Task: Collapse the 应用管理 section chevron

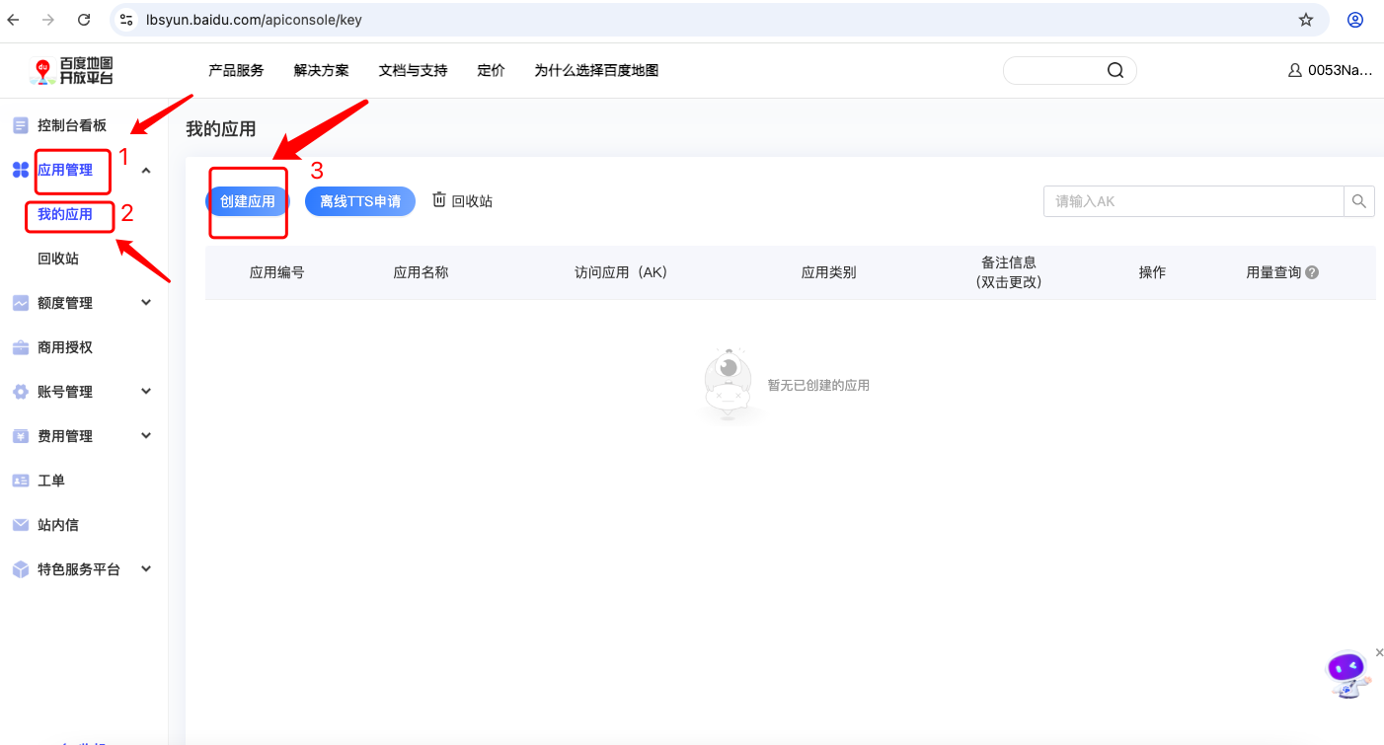Action: coord(146,170)
